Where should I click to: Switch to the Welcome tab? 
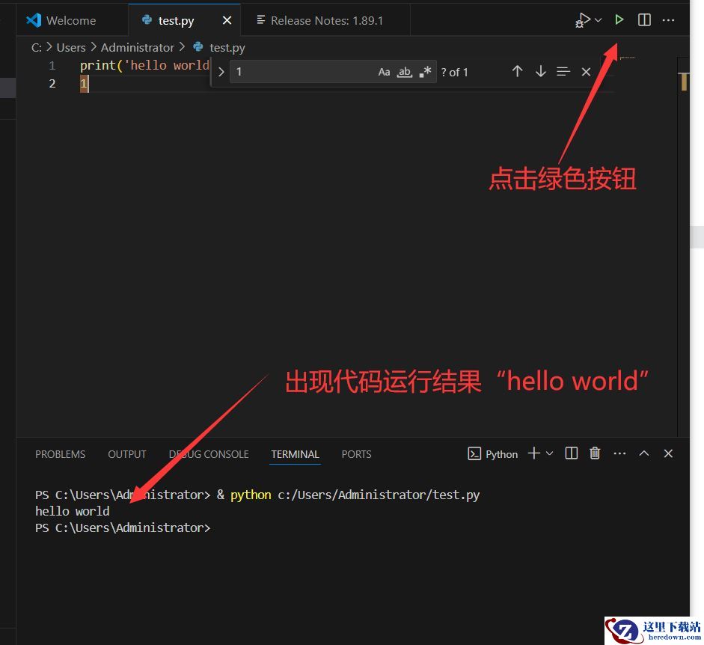point(72,21)
